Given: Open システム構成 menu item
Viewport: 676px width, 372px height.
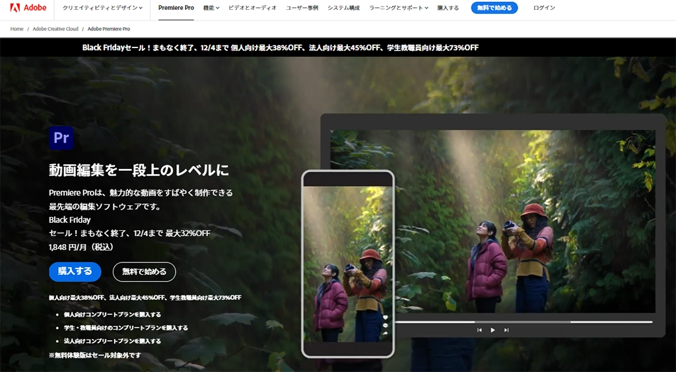Looking at the screenshot, I should [x=343, y=8].
